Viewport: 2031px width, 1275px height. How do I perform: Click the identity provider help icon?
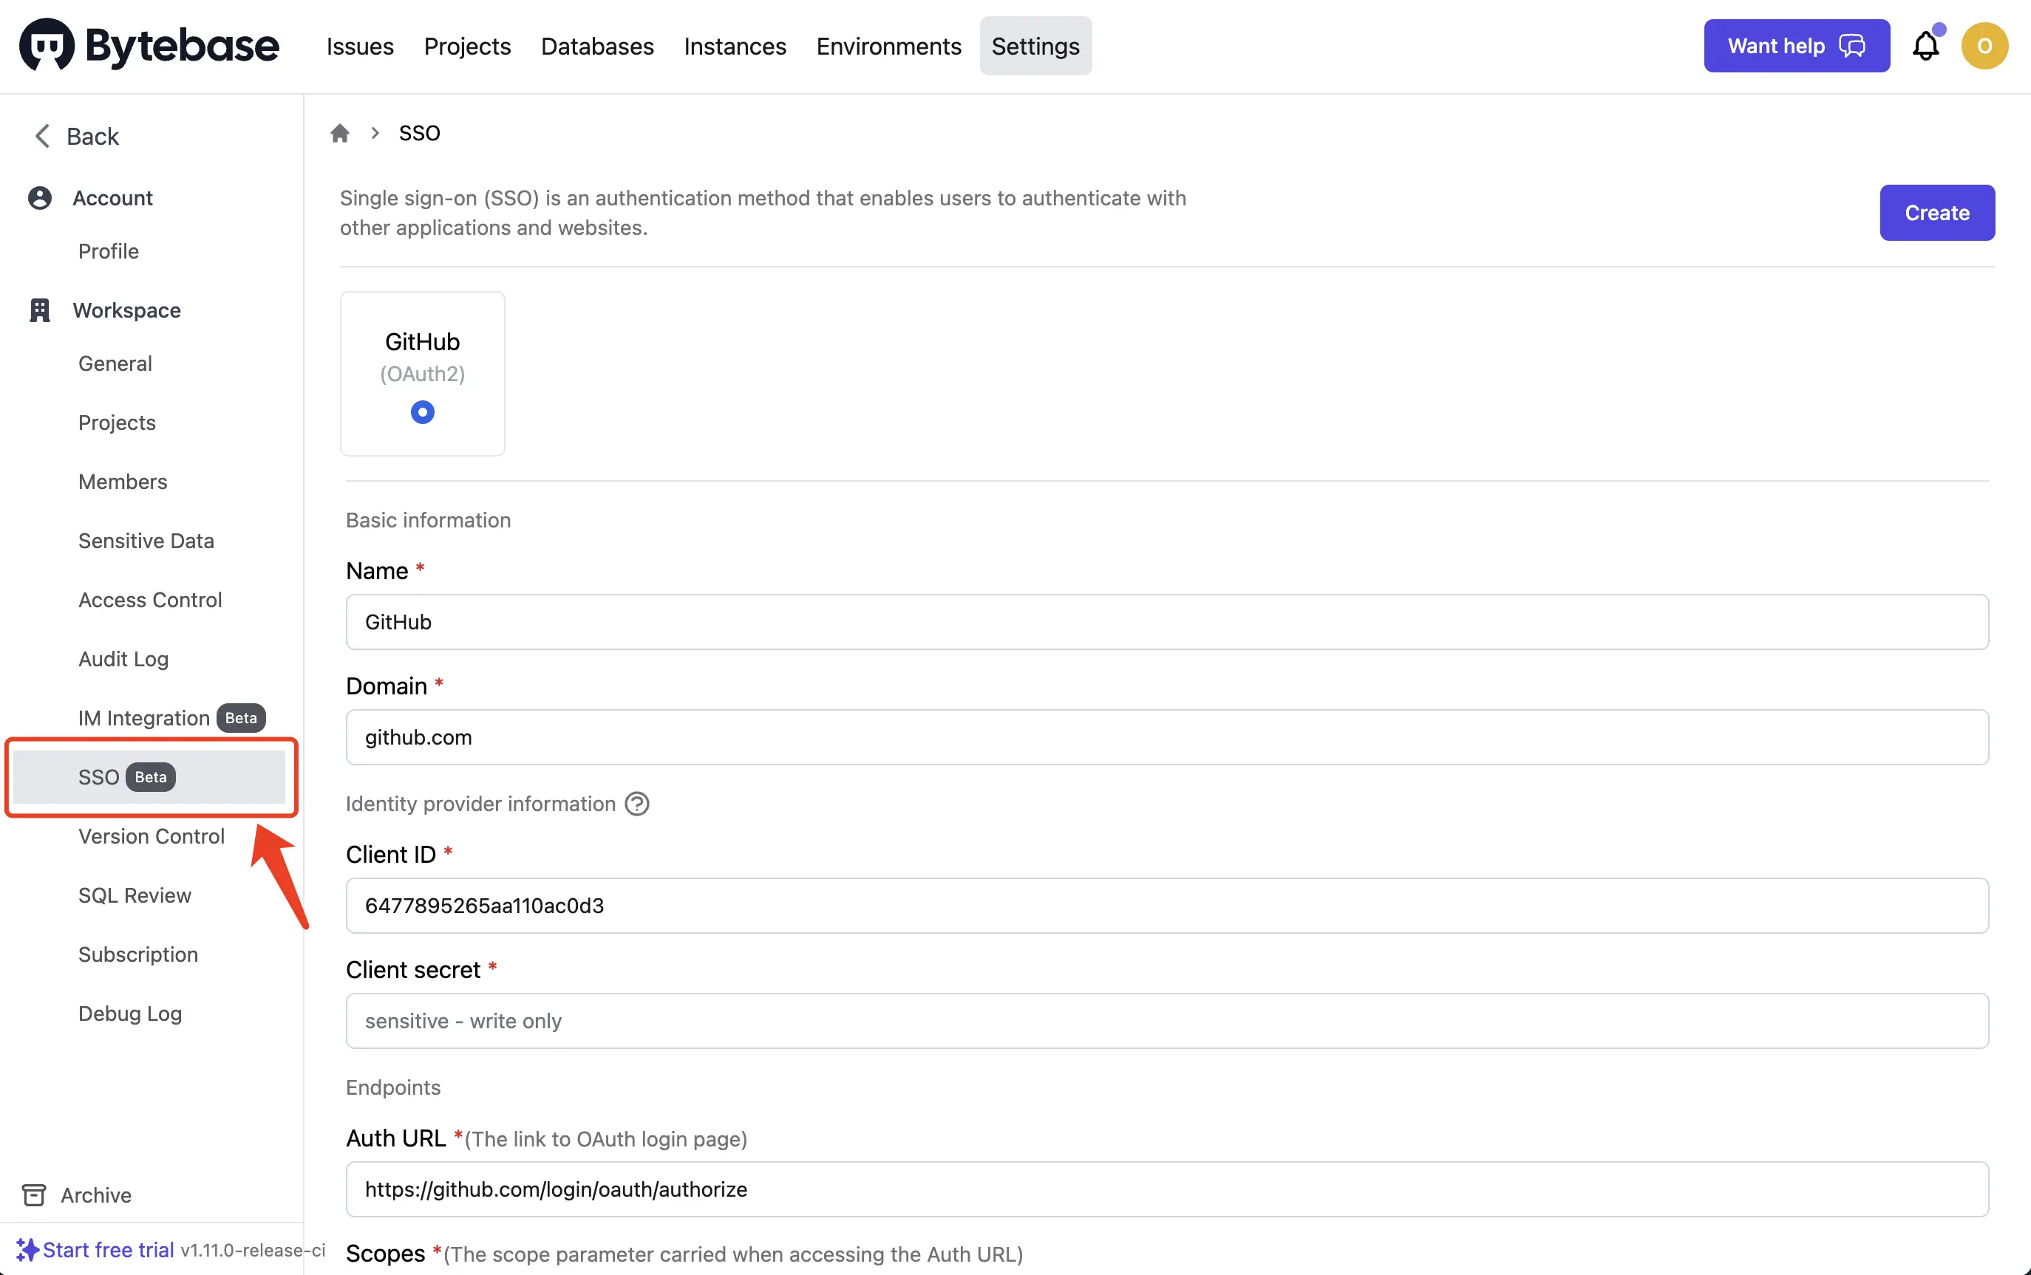coord(637,804)
